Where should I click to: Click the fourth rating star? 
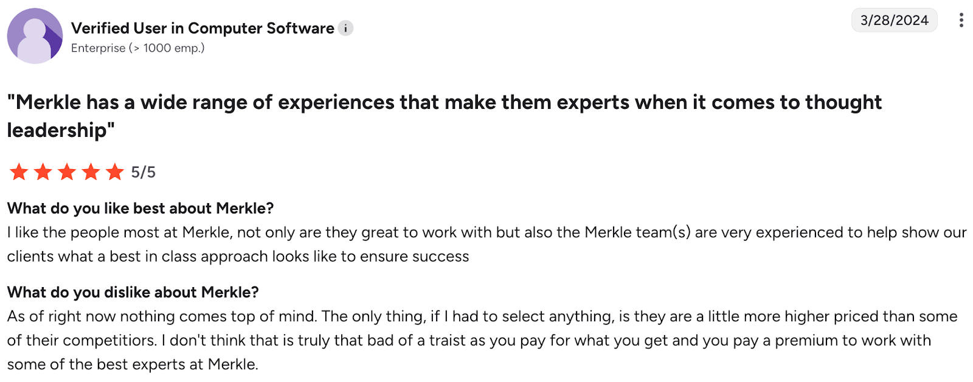pos(91,172)
